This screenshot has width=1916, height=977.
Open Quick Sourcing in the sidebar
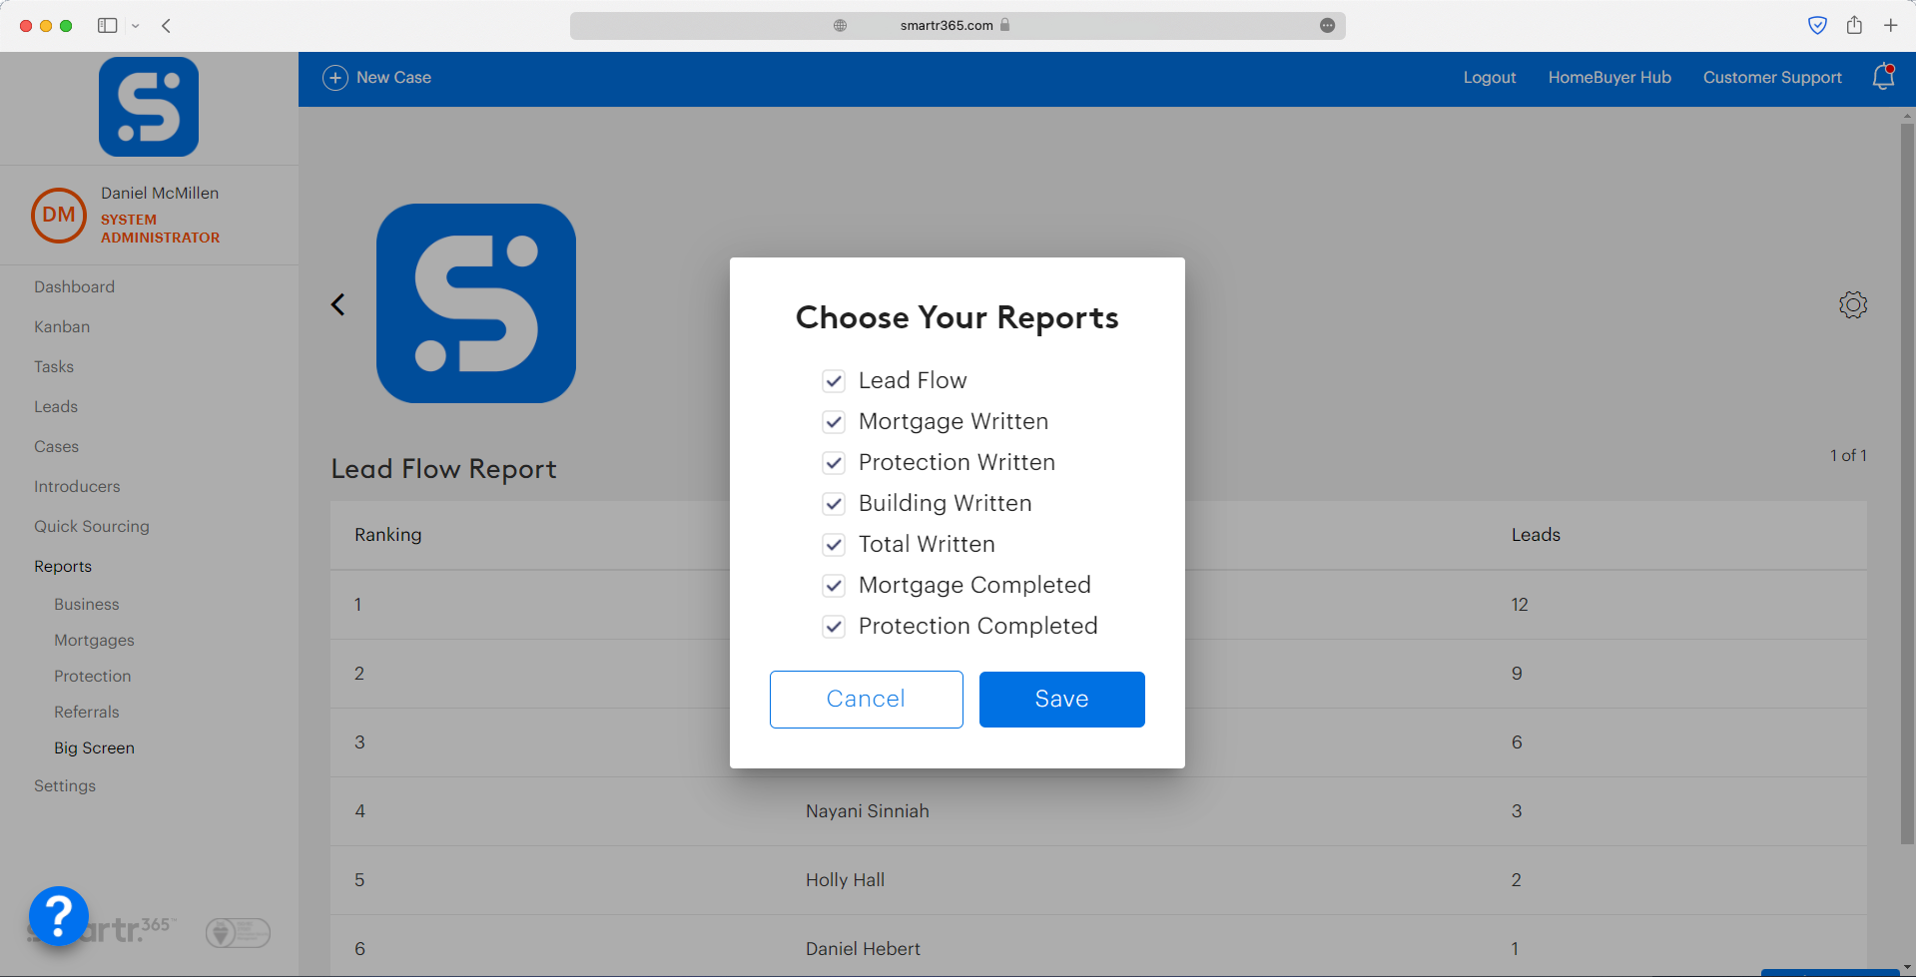pyautogui.click(x=92, y=526)
